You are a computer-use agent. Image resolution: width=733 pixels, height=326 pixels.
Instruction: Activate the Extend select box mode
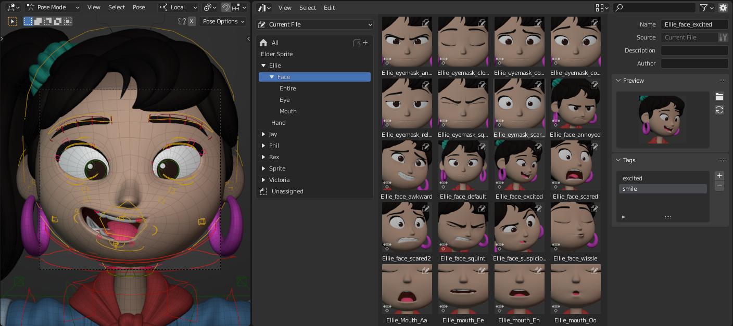click(37, 21)
